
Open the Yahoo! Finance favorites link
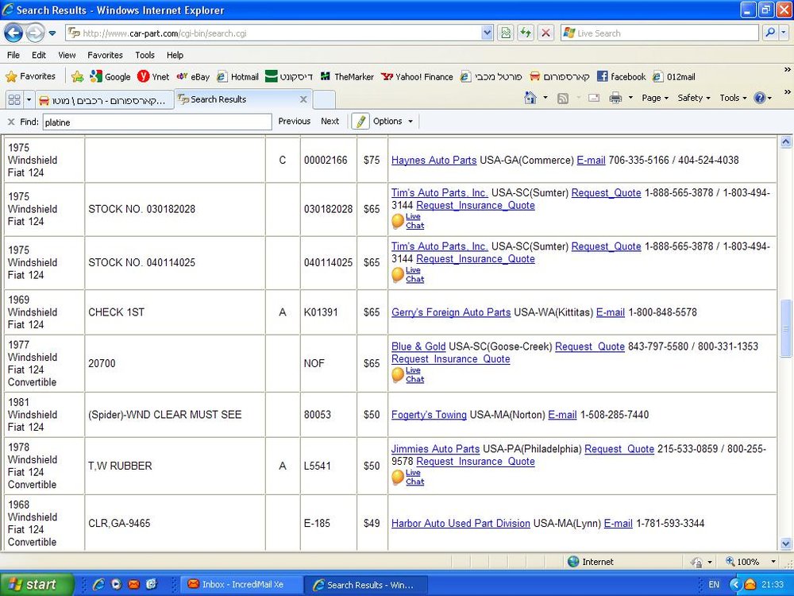[x=418, y=76]
